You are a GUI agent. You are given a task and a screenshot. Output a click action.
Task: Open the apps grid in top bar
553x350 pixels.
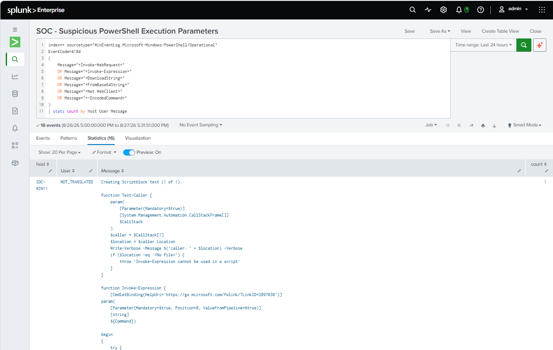(x=542, y=10)
